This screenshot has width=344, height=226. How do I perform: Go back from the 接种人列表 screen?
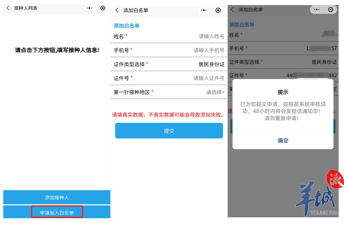(x=8, y=8)
